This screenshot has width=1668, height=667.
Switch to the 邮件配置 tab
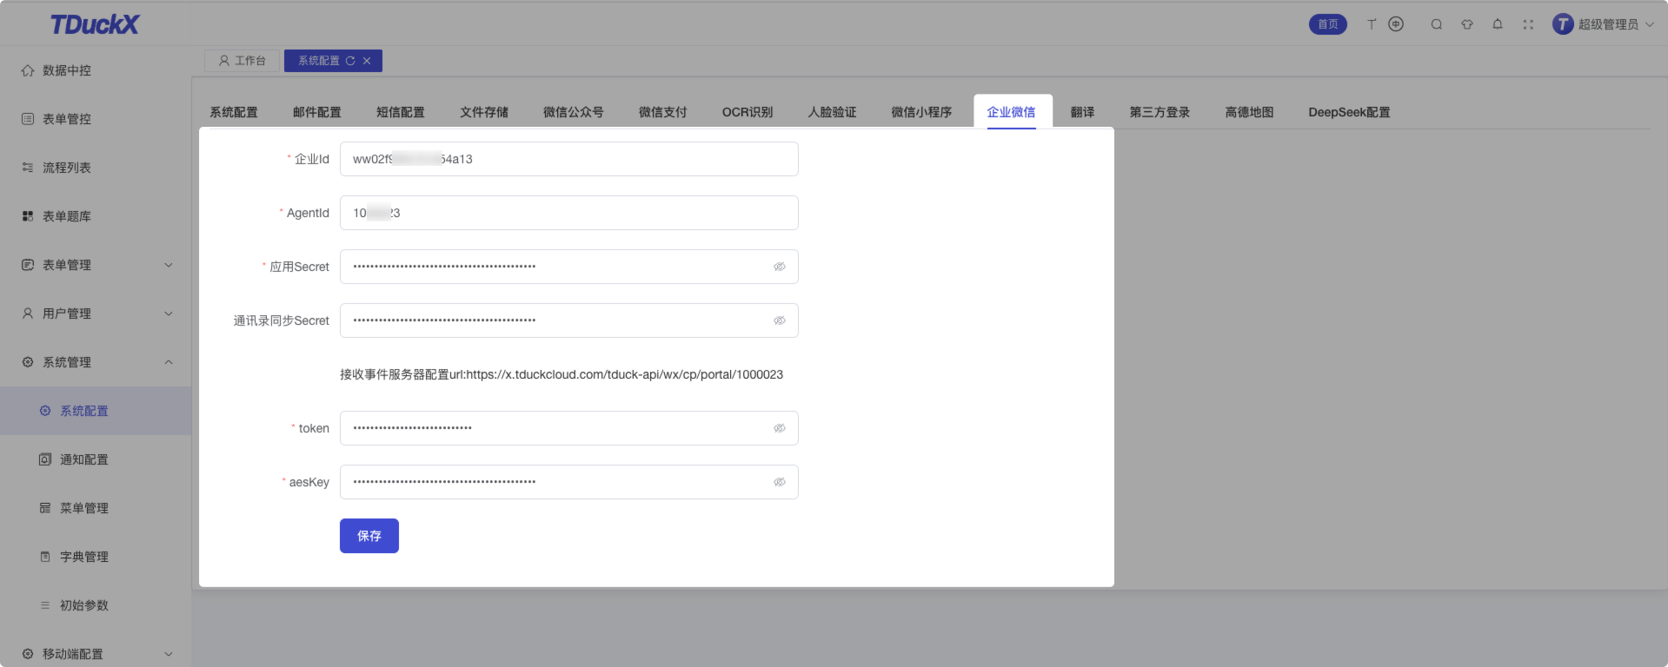[317, 112]
